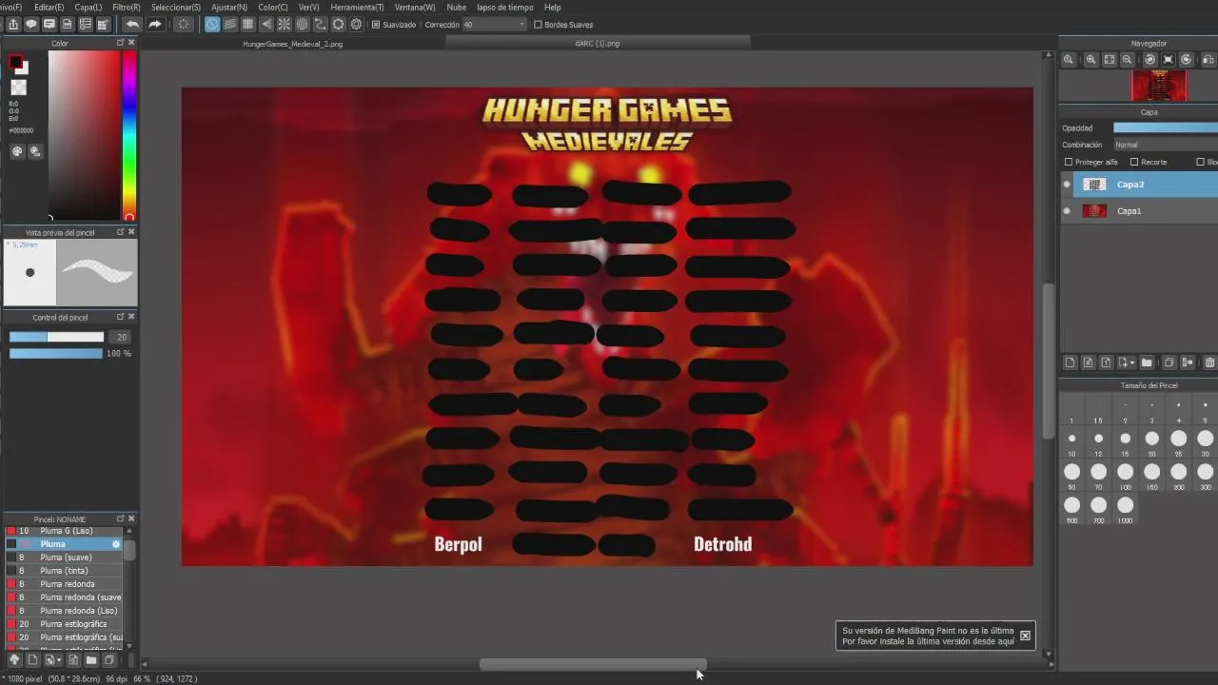Enable the Recorte checkbox
This screenshot has width=1218, height=685.
click(x=1134, y=162)
